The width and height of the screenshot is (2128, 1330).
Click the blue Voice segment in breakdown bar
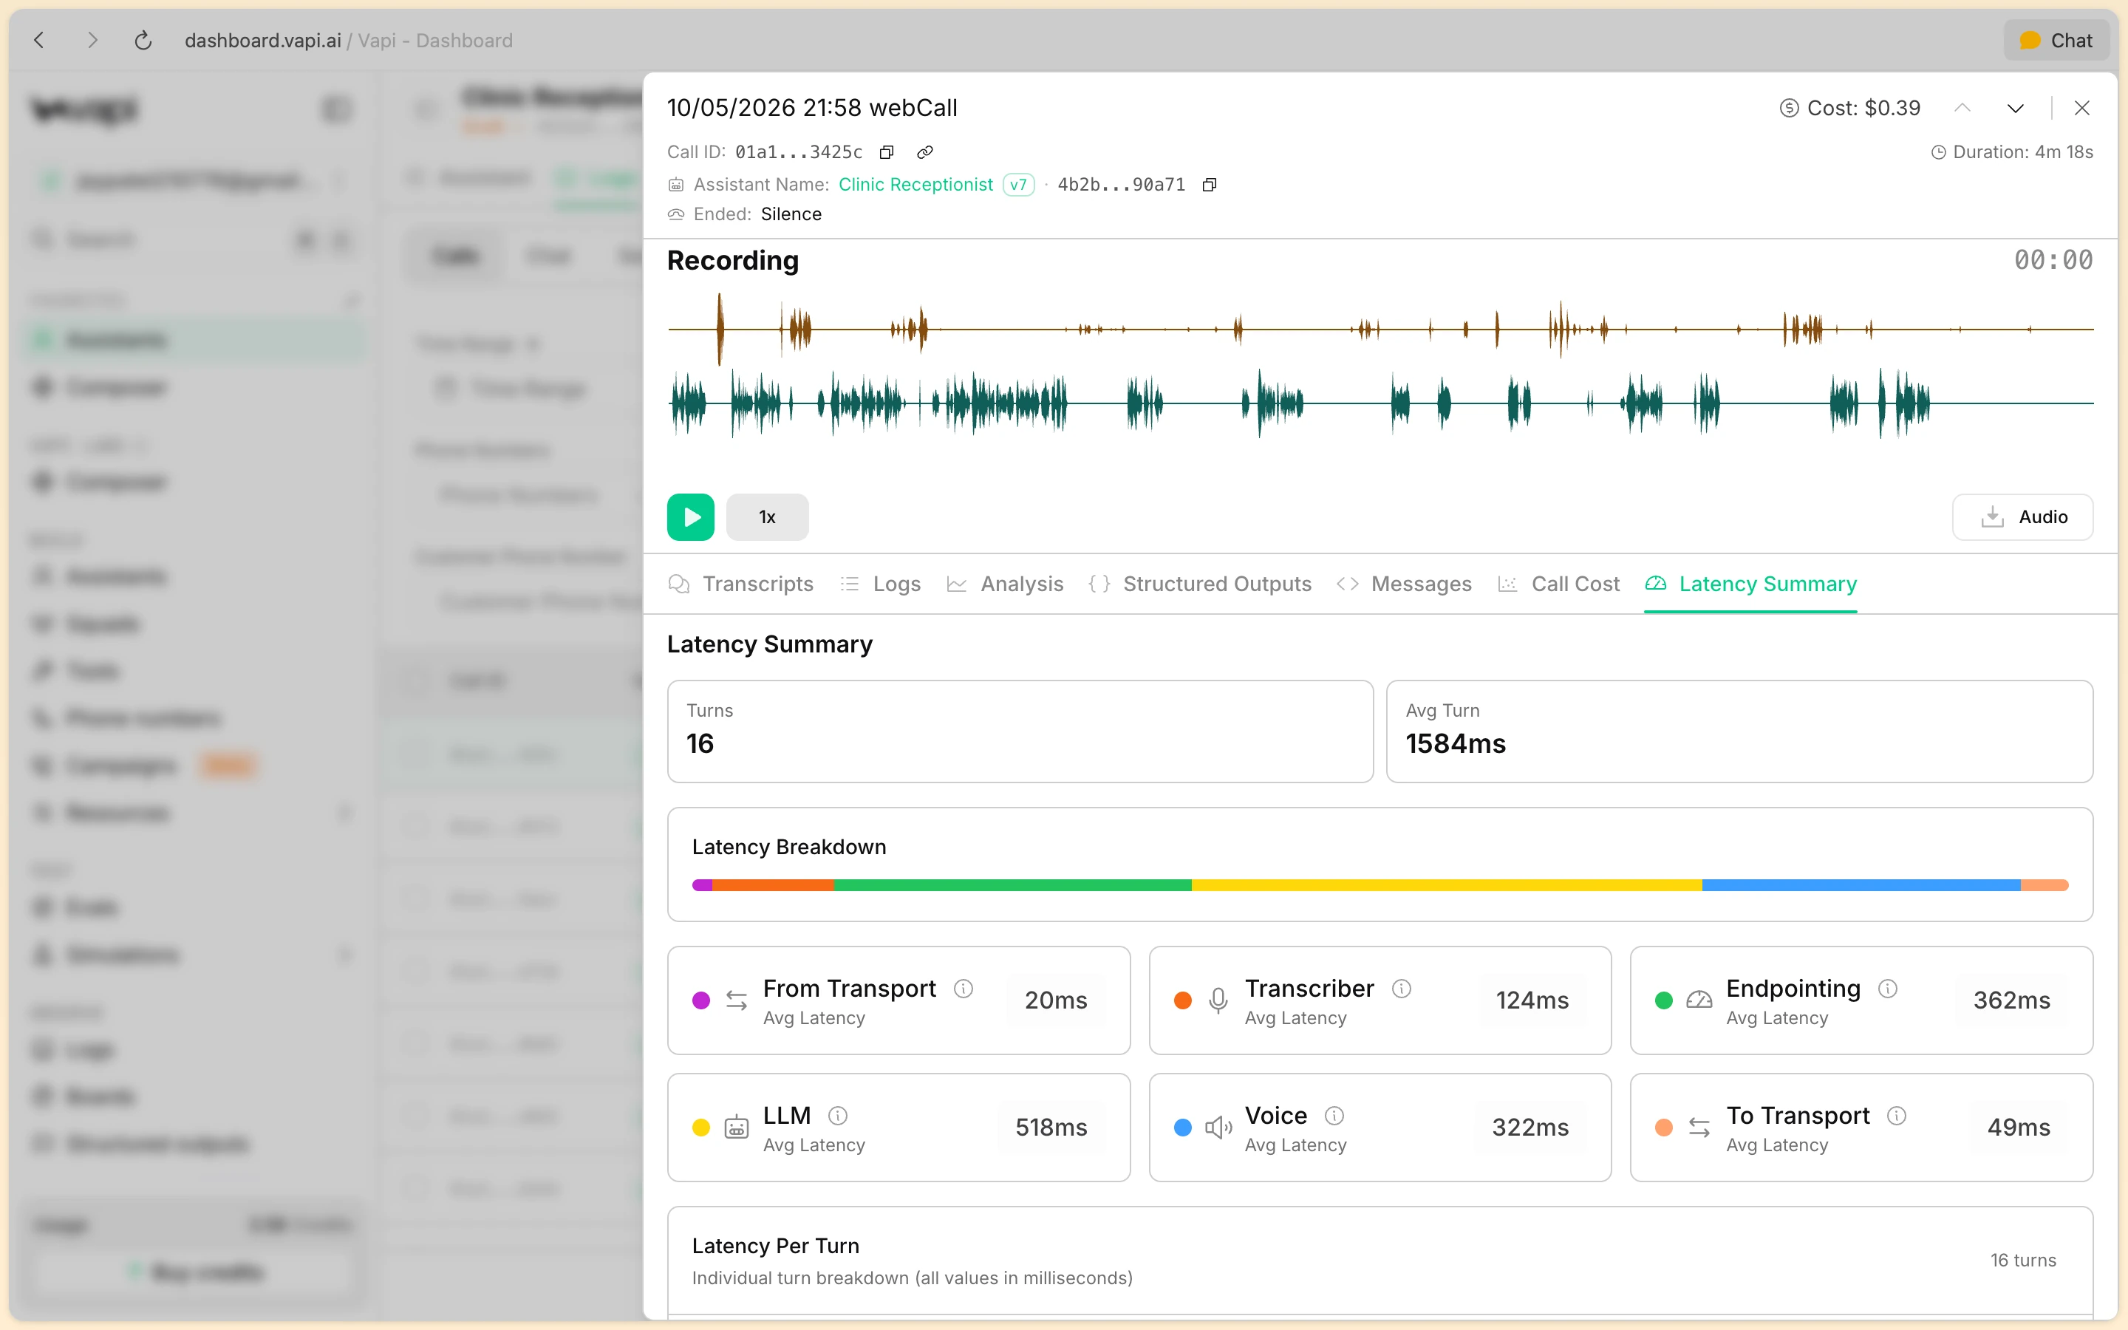coord(1861,885)
